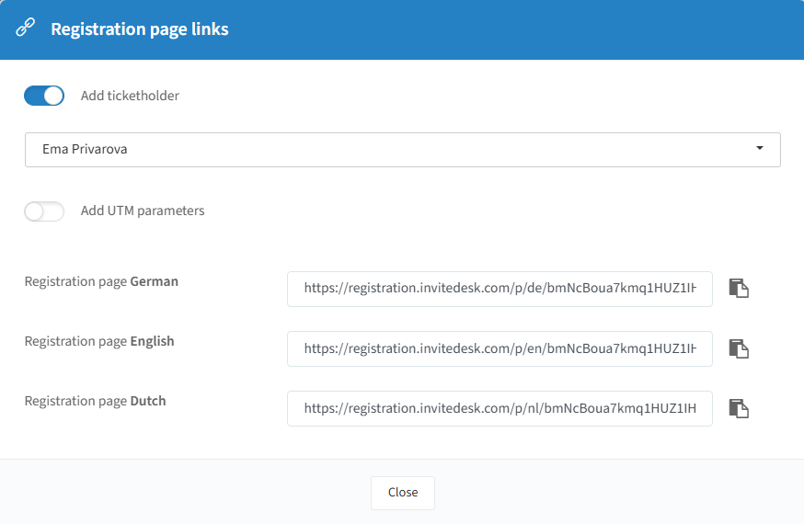Copy the Dutch registration page link
This screenshot has width=804, height=524.
tap(739, 409)
